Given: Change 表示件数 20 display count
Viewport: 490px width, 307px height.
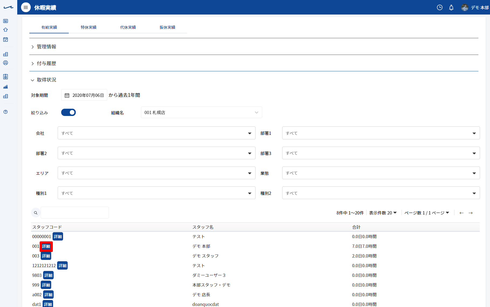Looking at the screenshot, I should click(383, 213).
